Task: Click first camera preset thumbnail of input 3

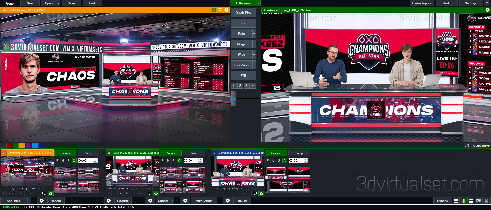Action: [x=276, y=173]
